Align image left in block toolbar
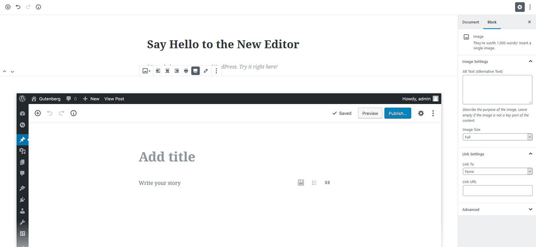Viewport: 536px width, 247px height. click(x=158, y=71)
